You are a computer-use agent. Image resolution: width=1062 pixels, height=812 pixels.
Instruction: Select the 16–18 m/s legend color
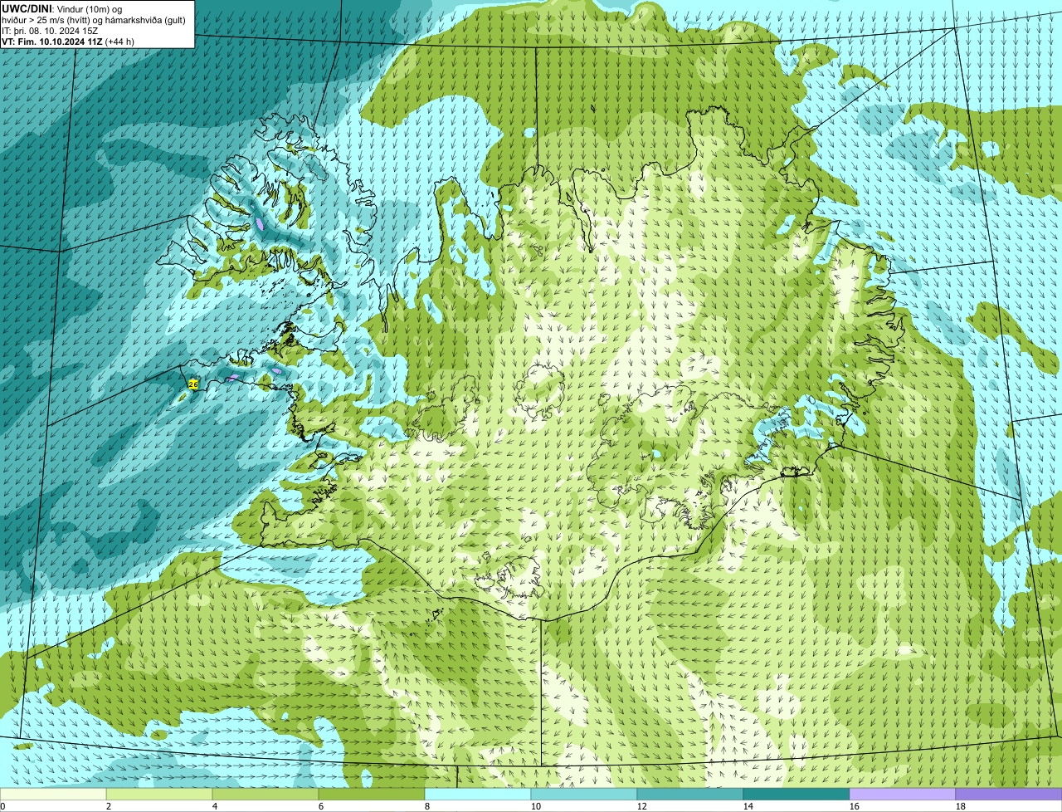[x=903, y=794]
